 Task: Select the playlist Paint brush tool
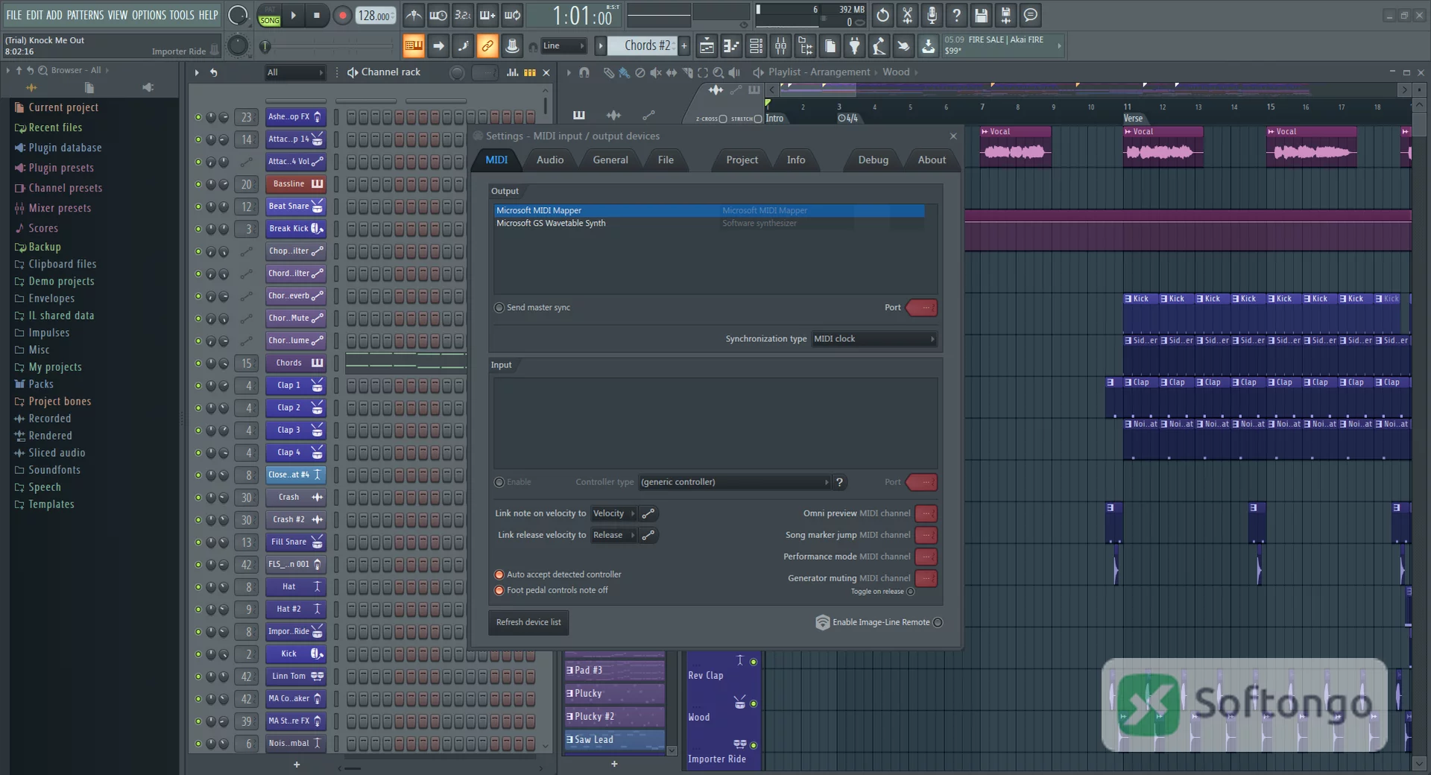click(x=624, y=72)
